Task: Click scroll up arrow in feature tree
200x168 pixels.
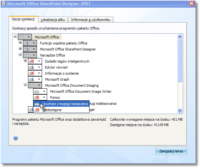Action: (x=180, y=37)
